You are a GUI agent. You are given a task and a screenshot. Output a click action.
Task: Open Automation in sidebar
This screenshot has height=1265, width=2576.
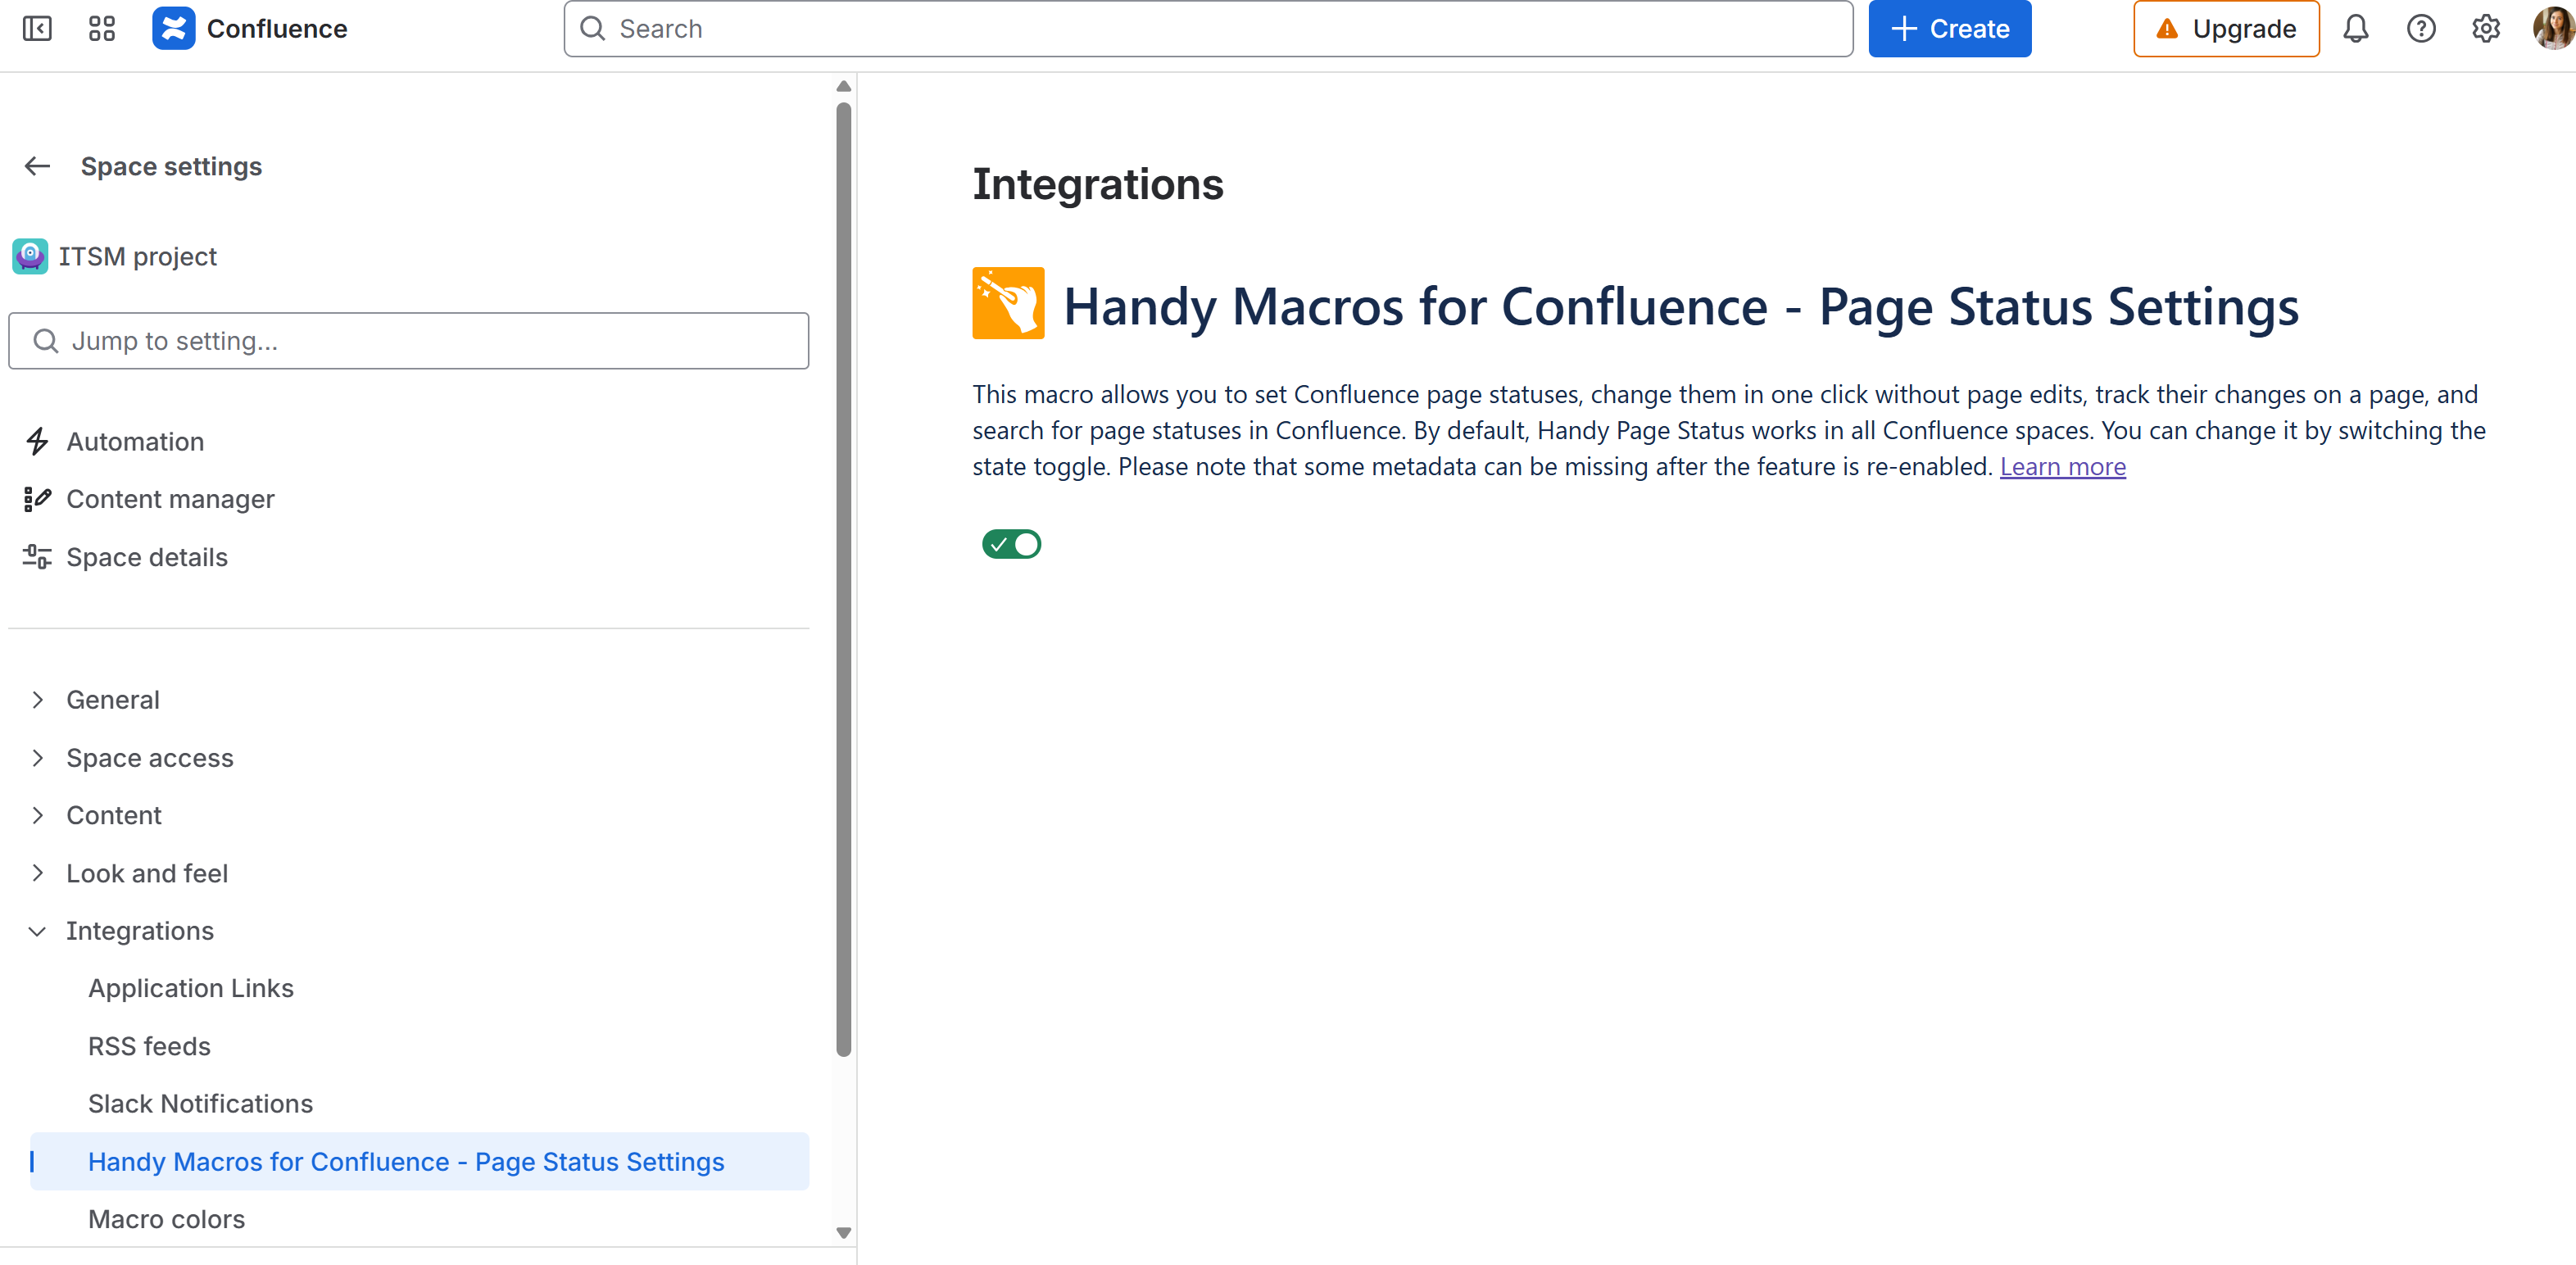point(135,441)
